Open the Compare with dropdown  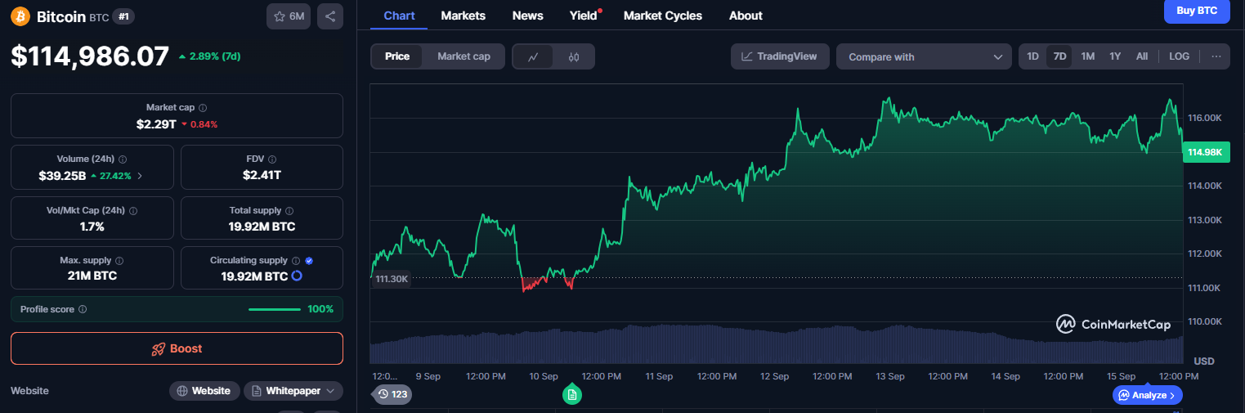tap(925, 57)
